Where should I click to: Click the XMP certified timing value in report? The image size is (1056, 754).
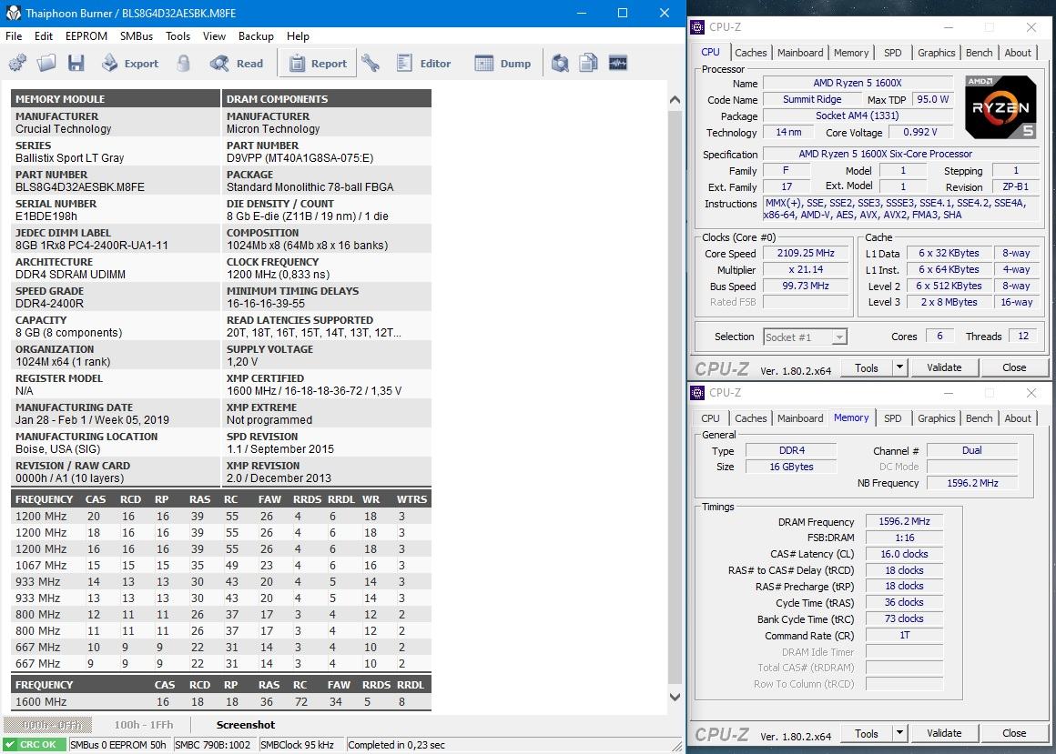(314, 391)
